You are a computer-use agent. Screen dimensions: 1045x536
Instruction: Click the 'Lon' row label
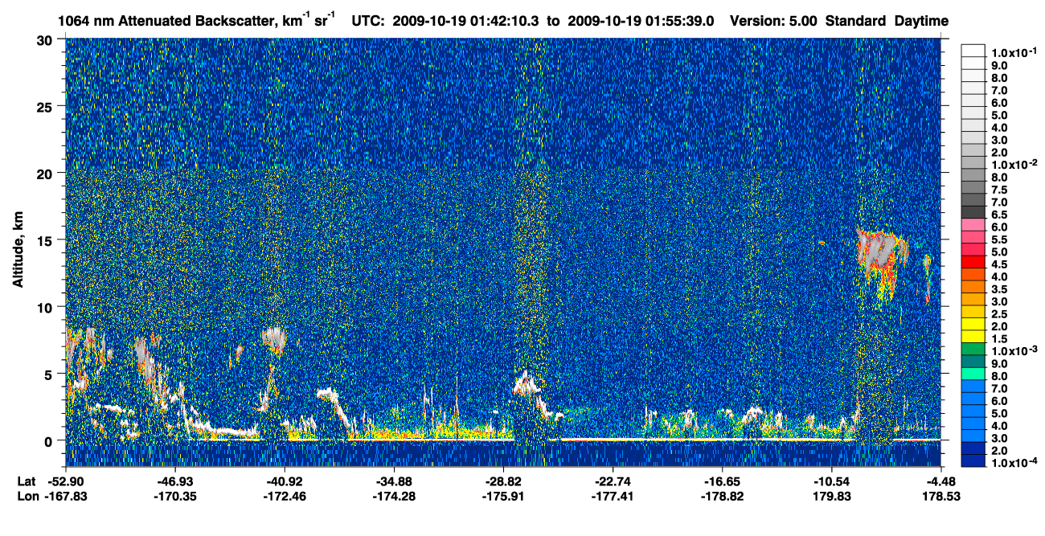point(27,496)
